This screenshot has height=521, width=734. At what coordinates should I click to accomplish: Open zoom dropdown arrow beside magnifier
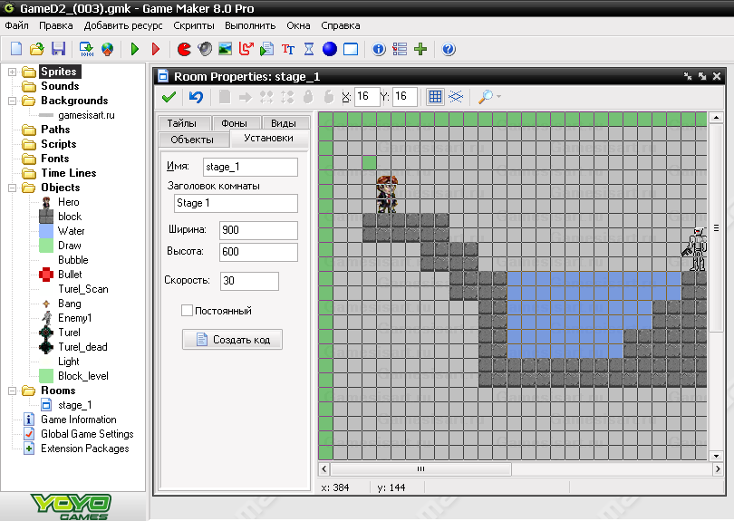[498, 96]
